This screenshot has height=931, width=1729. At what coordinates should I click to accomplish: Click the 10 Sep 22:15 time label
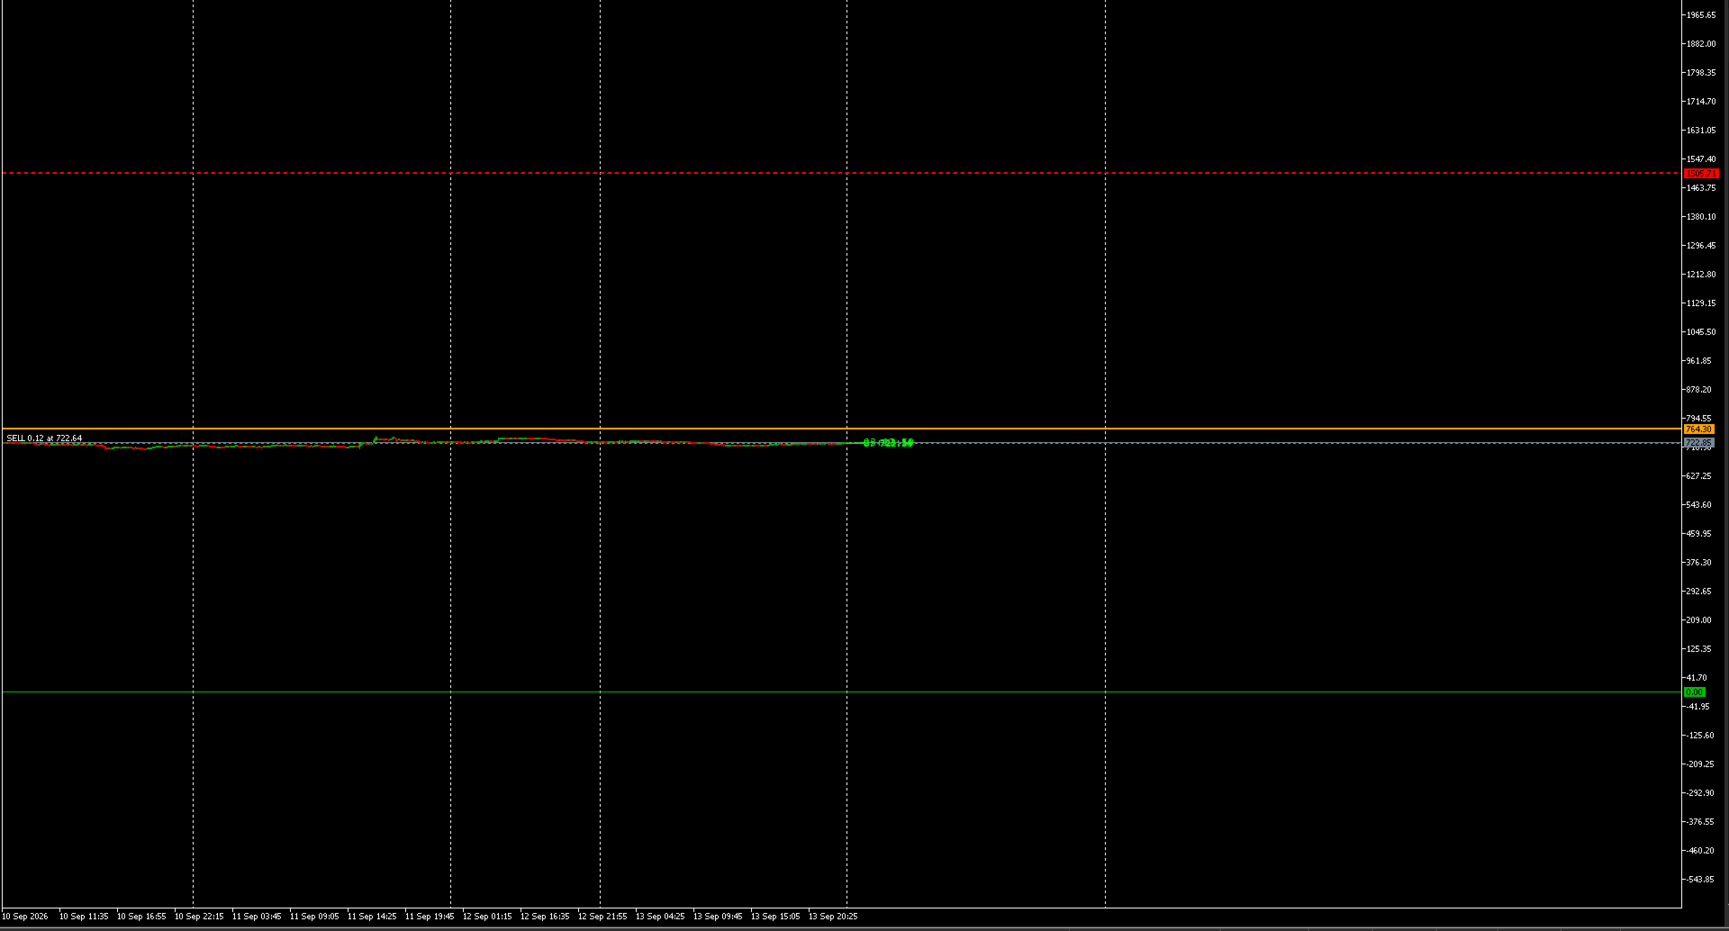pos(199,917)
